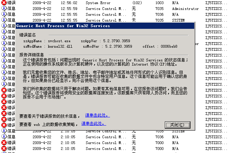Viewport: 246px width, 153px height.
Task: Click the error icon of the 12:56:02 row
Action: coord(4,2)
